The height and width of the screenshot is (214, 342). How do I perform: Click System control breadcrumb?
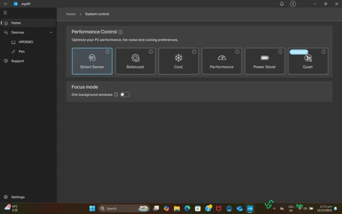[x=97, y=14]
